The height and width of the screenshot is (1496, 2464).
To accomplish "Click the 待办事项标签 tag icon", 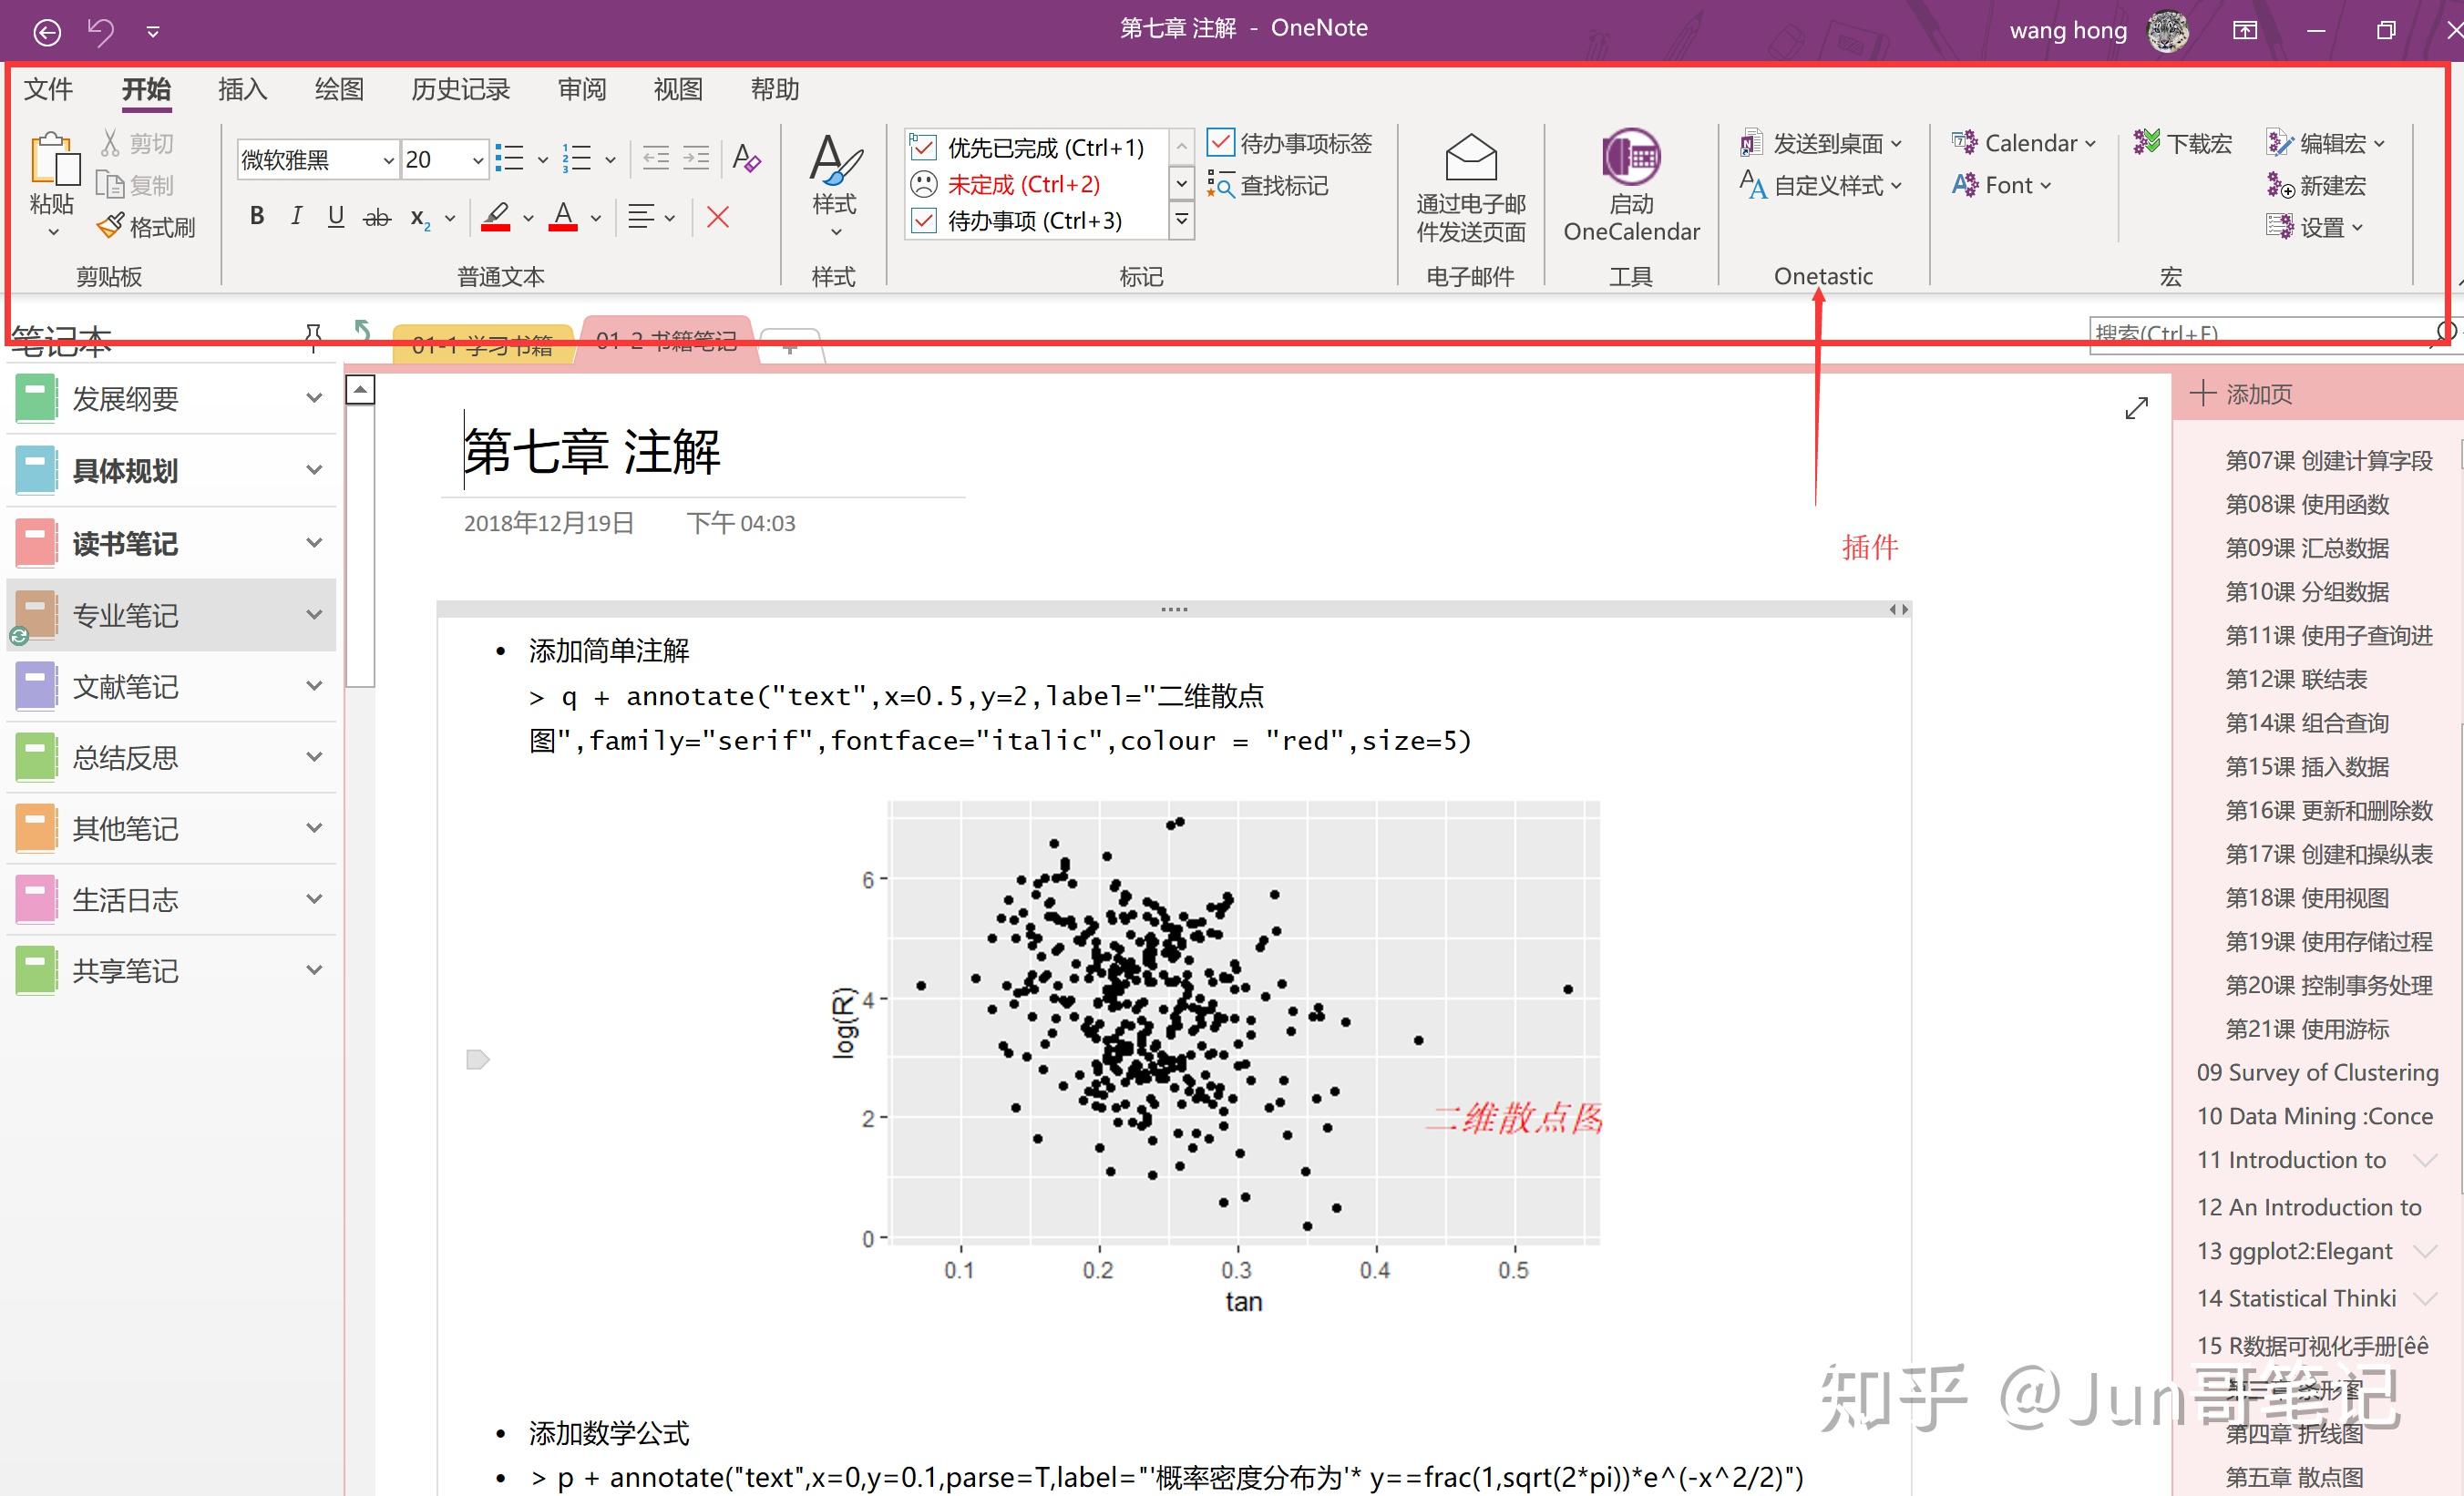I will [x=1221, y=143].
